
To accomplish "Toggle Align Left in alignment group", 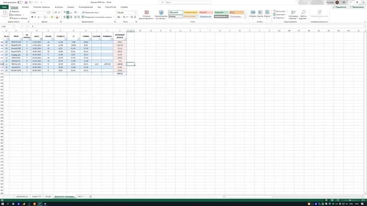I will click(65, 17).
